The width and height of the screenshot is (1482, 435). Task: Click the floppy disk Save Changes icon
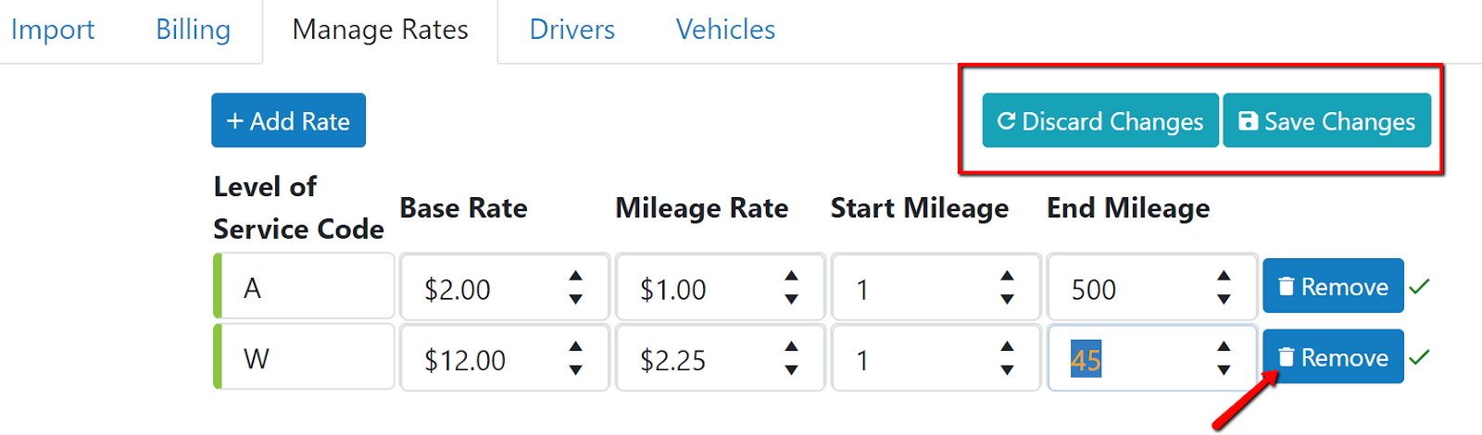tap(1248, 121)
